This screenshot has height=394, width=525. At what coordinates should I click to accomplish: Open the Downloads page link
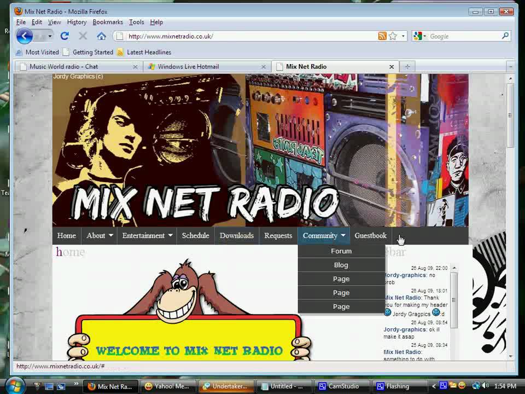click(x=237, y=235)
